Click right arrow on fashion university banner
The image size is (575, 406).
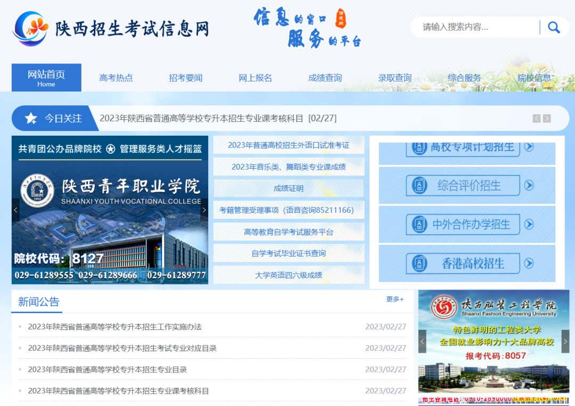(565, 341)
